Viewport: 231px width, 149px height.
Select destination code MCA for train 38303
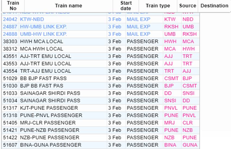(x=188, y=41)
